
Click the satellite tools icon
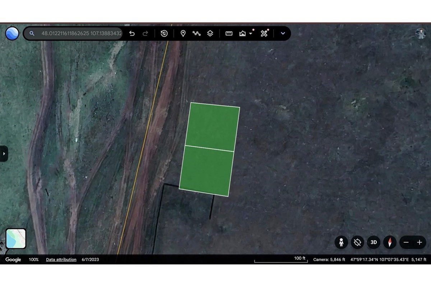[264, 33]
